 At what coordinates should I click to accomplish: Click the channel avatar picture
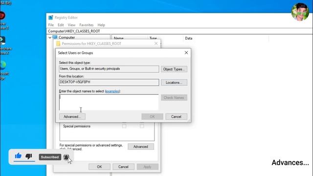(x=300, y=12)
